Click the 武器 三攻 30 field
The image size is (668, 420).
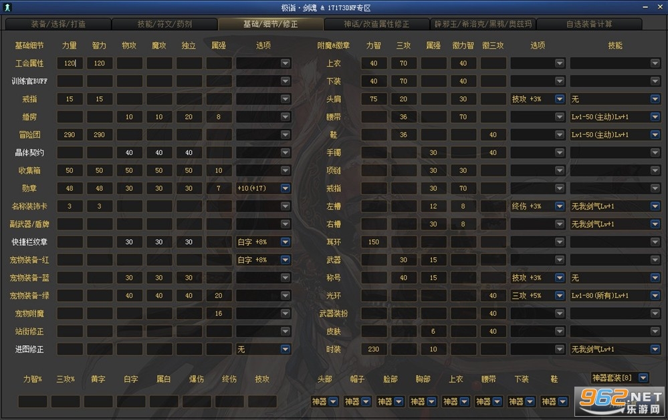point(404,260)
